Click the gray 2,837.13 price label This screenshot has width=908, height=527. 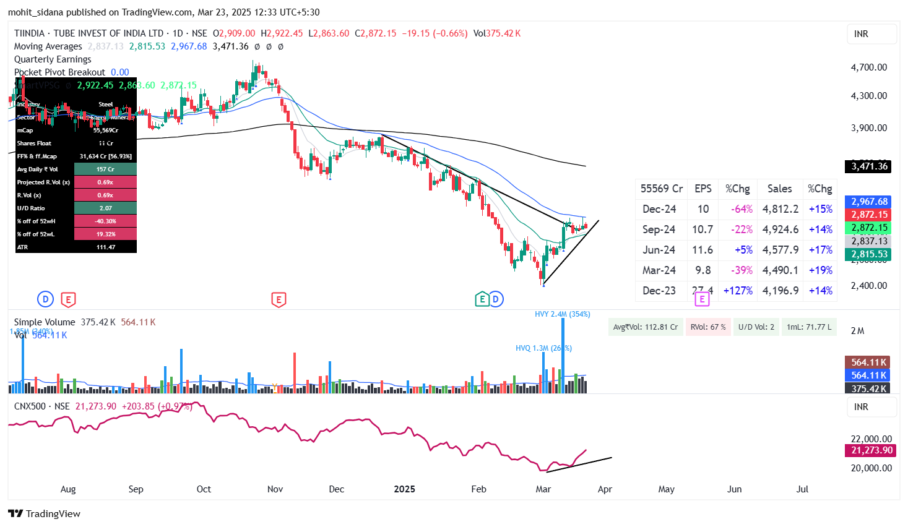(868, 241)
